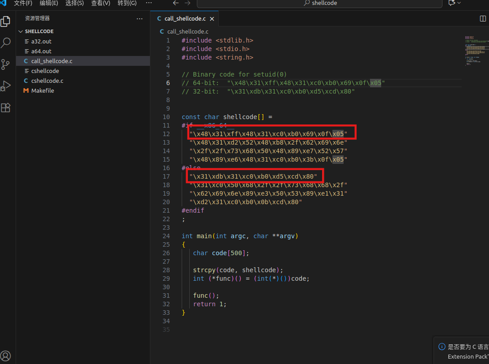Click the split editor icon
This screenshot has width=489, height=364.
coord(483,18)
